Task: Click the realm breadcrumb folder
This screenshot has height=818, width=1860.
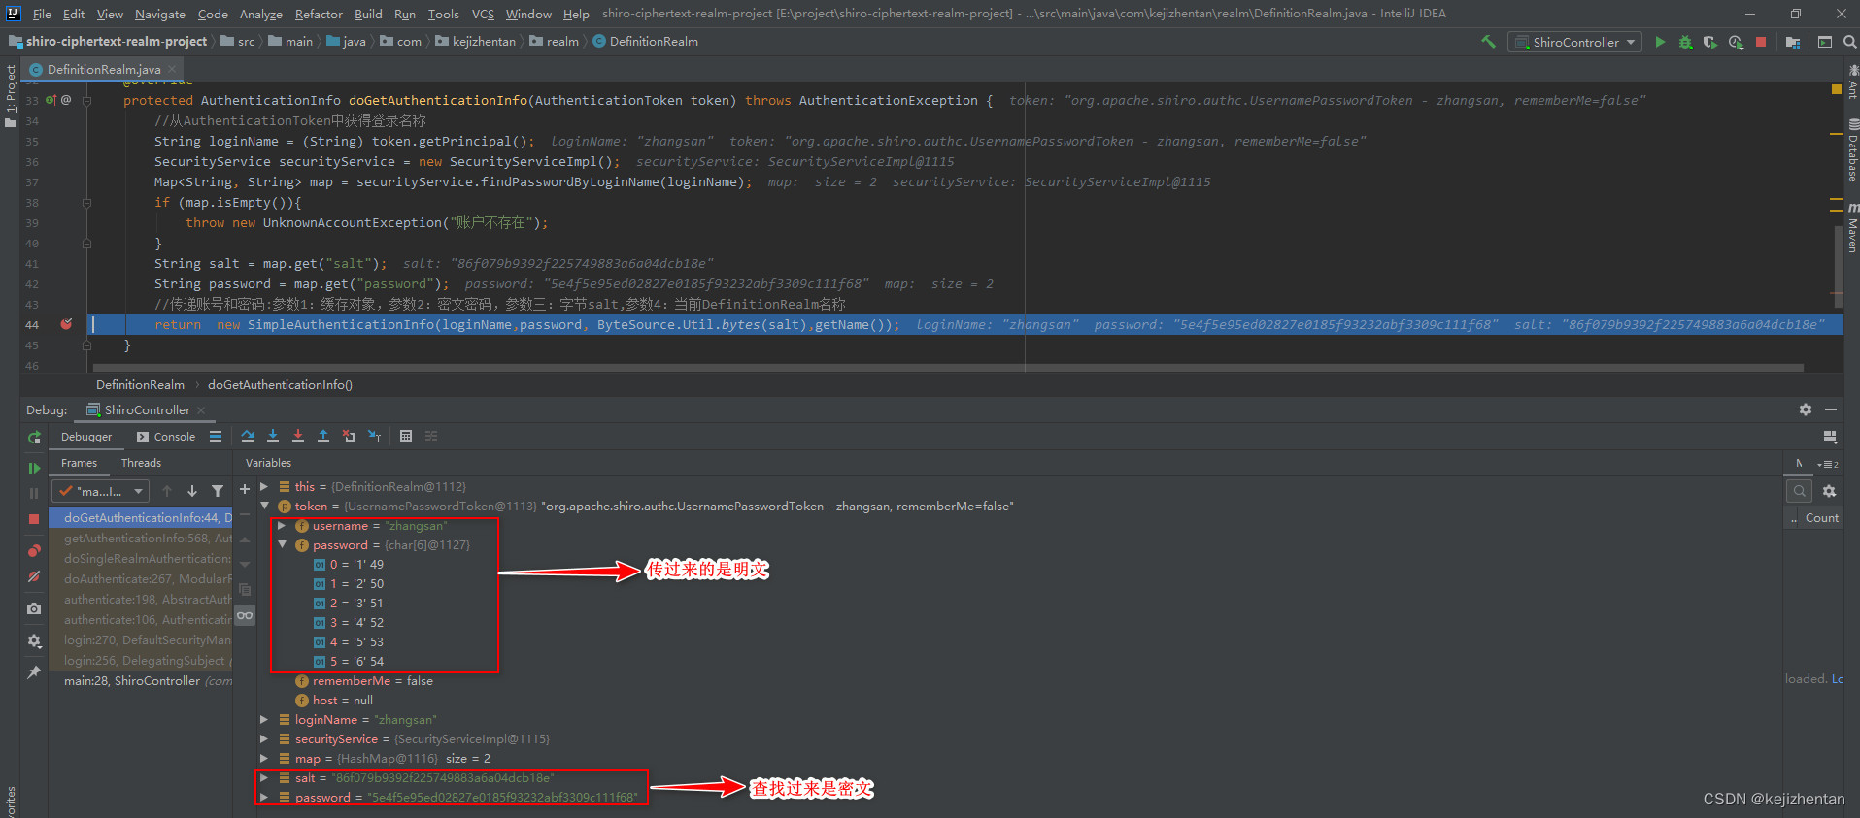Action: pyautogui.click(x=555, y=42)
